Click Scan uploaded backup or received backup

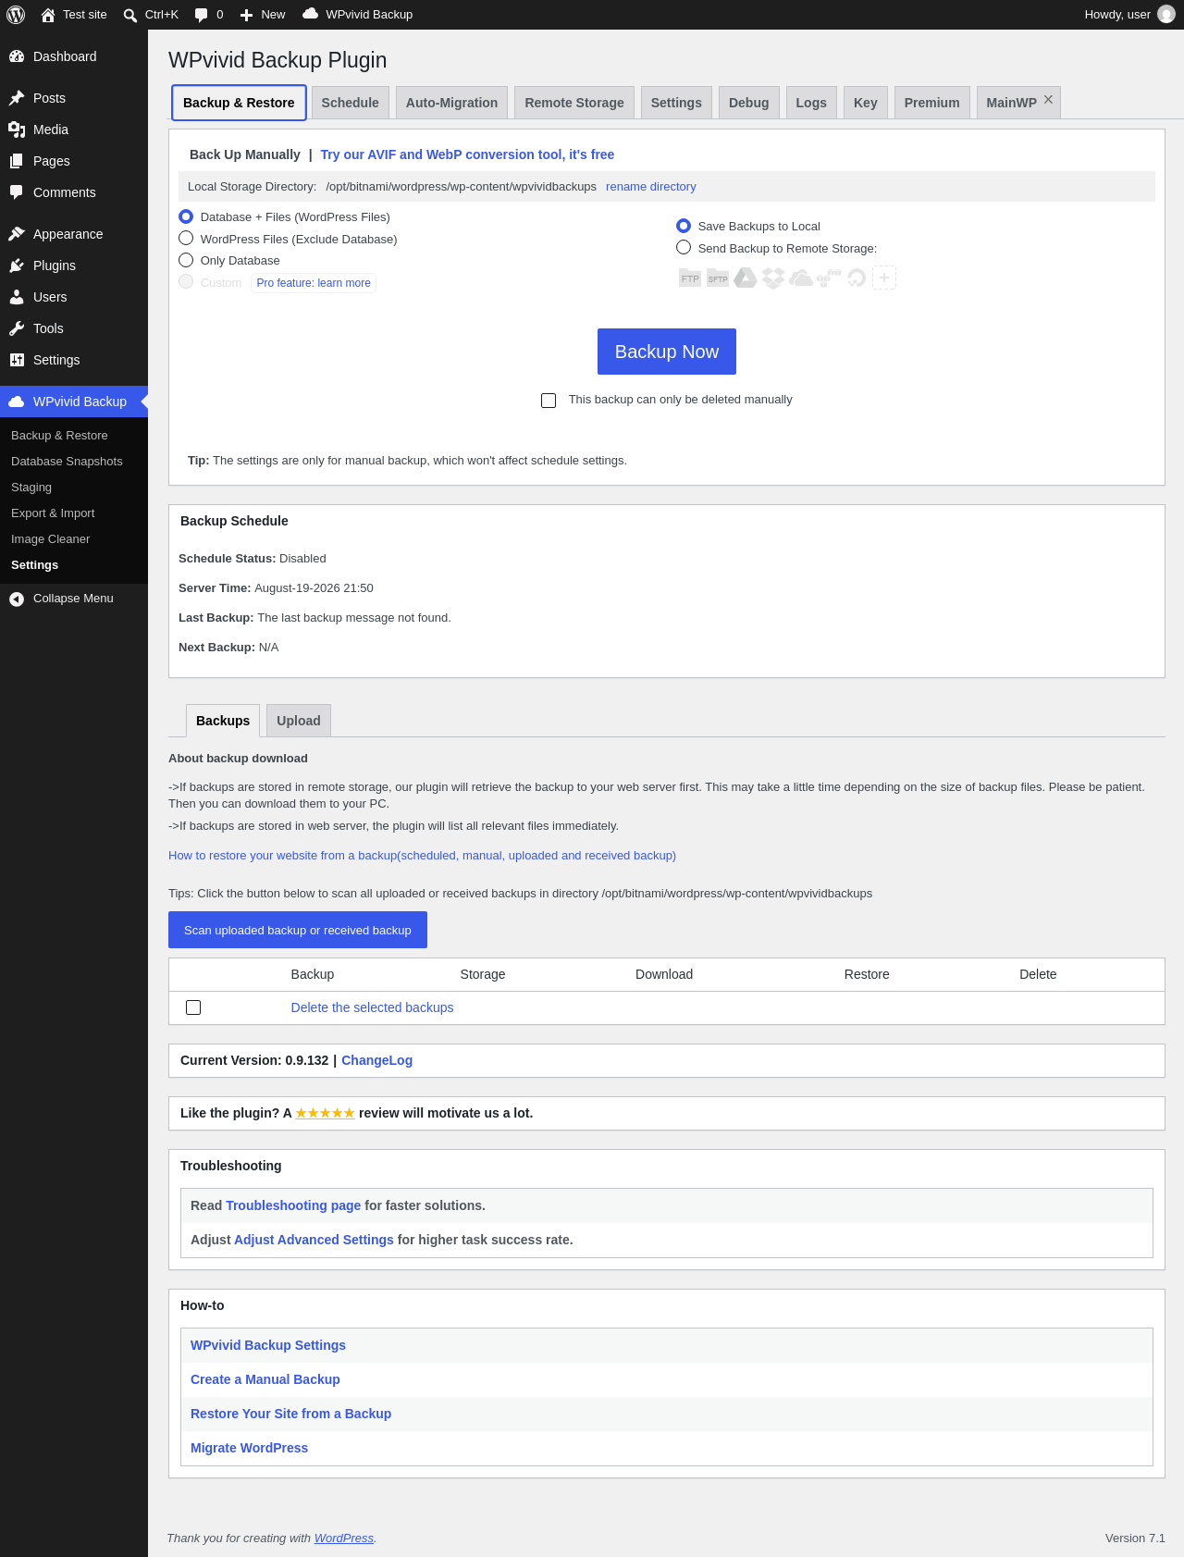coord(298,930)
